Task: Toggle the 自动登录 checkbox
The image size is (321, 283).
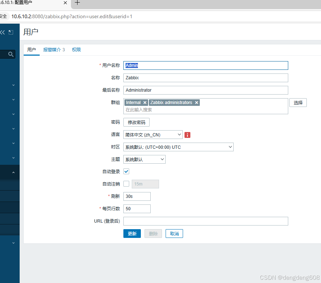Action: click(126, 171)
